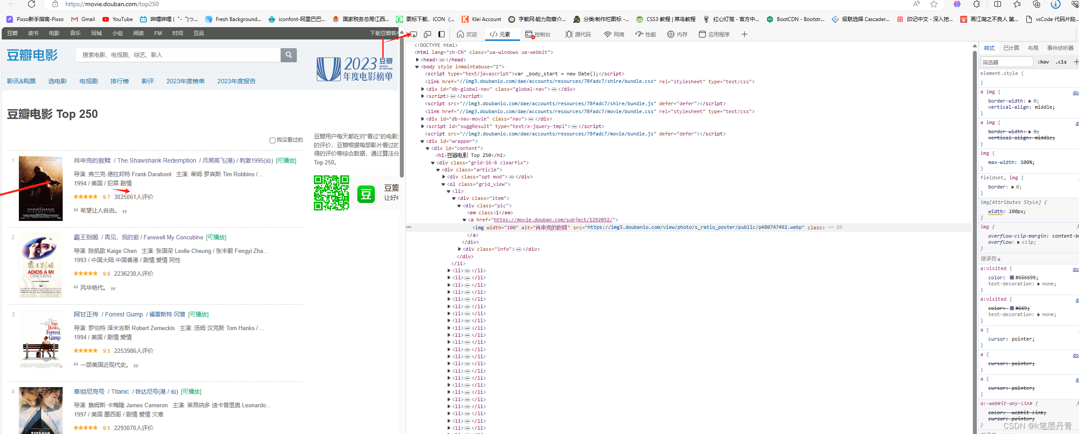Open the YouTube bookmark
Screen dimensions: 1079x434
[x=117, y=19]
